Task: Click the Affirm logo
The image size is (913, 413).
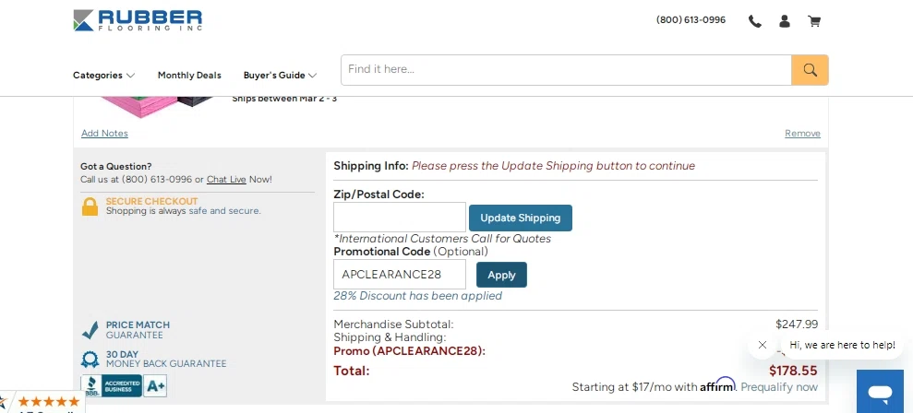Action: point(717,385)
